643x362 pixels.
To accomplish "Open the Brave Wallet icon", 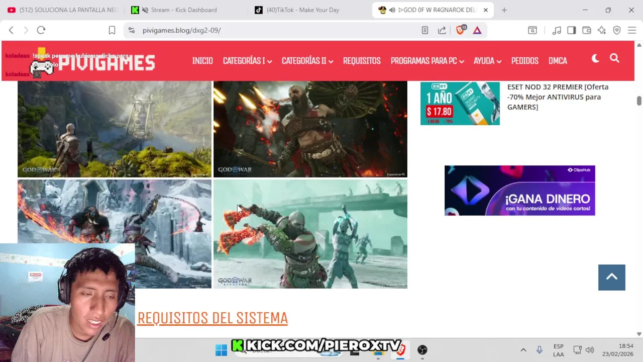I will point(587,30).
